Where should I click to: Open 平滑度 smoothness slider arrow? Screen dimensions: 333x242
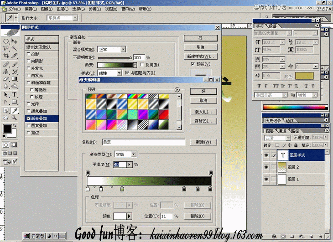pos(129,165)
